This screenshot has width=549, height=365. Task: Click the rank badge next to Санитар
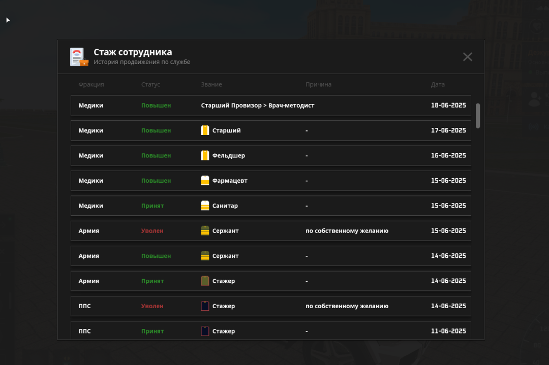click(x=205, y=206)
